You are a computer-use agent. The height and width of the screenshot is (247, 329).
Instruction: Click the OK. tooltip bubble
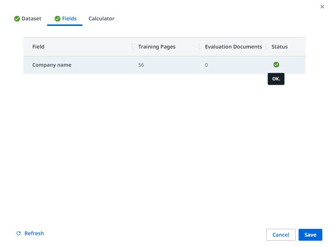coord(276,79)
